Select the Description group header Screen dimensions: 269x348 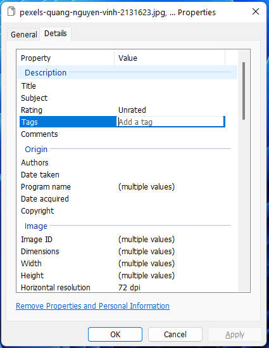pyautogui.click(x=127, y=72)
